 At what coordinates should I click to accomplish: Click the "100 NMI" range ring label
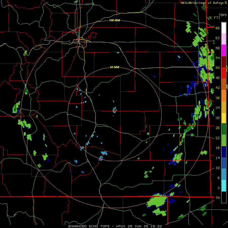click(115, 20)
